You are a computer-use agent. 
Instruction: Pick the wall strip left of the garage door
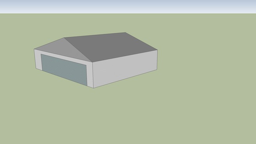pos(38,60)
